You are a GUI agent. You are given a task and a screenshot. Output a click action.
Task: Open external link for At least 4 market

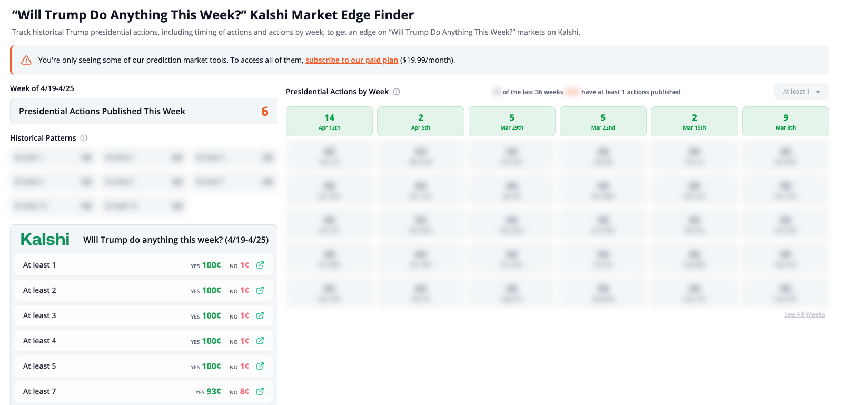[260, 341]
